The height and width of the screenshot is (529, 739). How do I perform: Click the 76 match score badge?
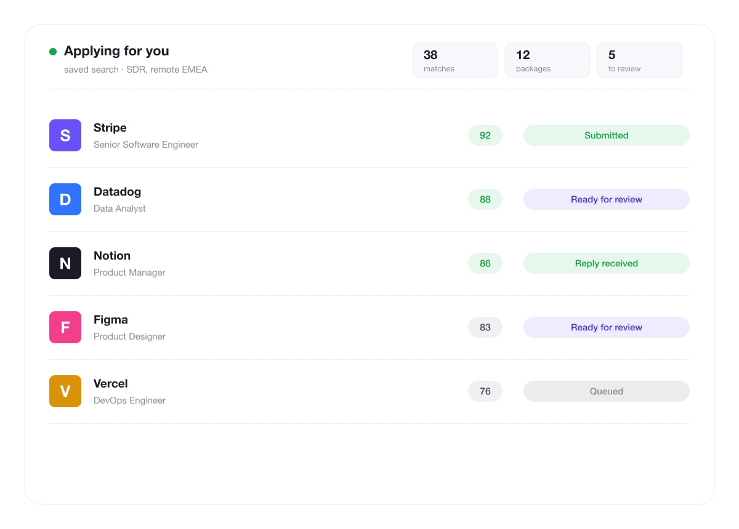pyautogui.click(x=485, y=391)
